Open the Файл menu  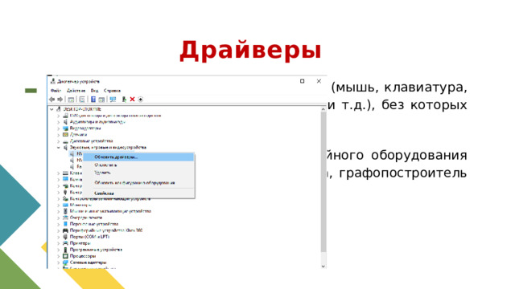56,91
